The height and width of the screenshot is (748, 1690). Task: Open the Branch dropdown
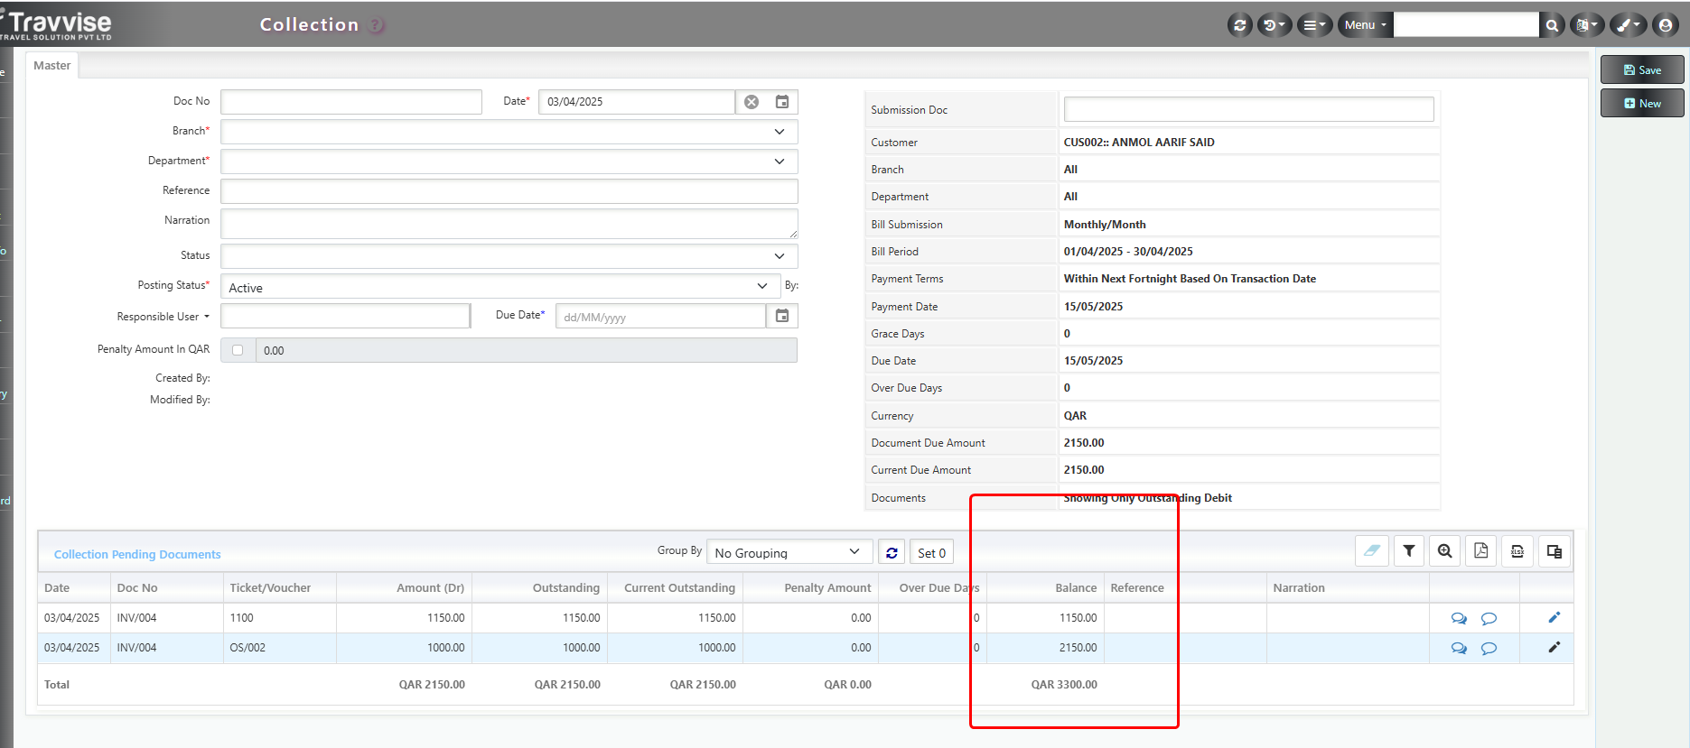[x=509, y=132]
